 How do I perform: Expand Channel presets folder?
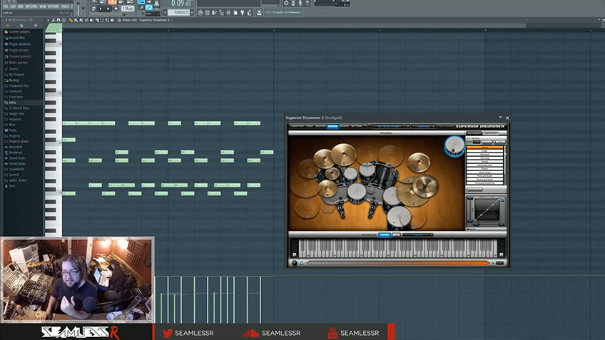coord(20,56)
